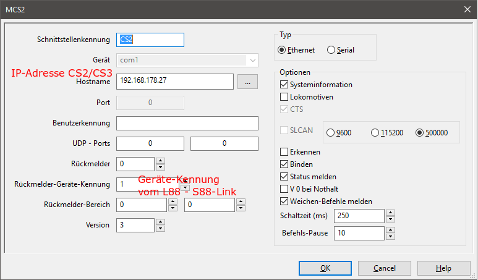Screen dimensions: 478x280
Task: Click the first UDP - Ports field
Action: (150, 144)
